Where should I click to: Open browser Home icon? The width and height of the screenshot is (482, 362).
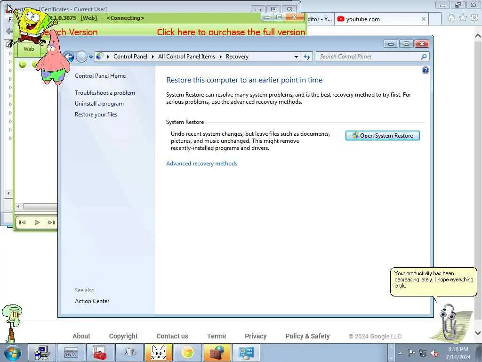tap(451, 18)
